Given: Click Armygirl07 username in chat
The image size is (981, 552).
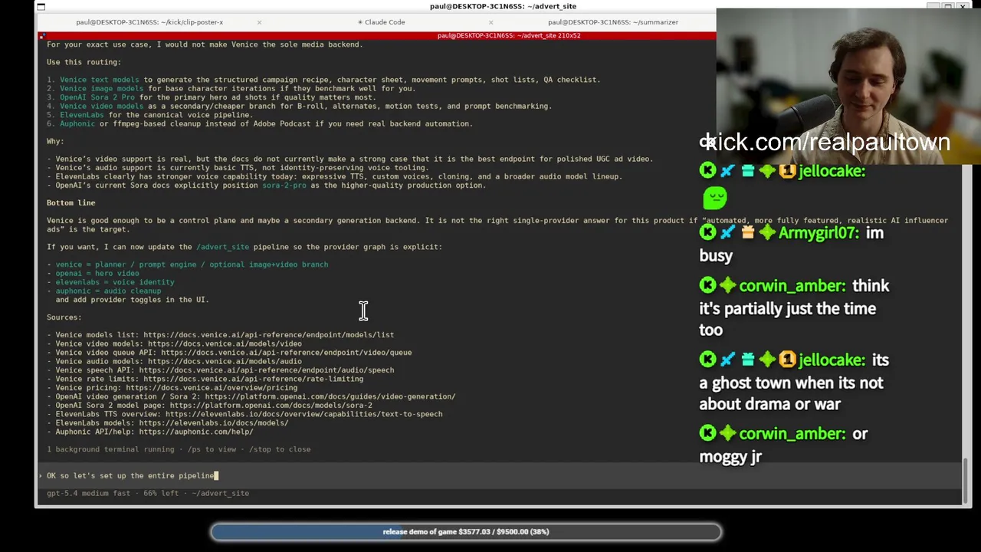Looking at the screenshot, I should [x=818, y=233].
